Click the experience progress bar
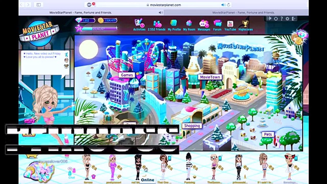Image resolution: width=327 pixels, height=184 pixels. coord(99,29)
